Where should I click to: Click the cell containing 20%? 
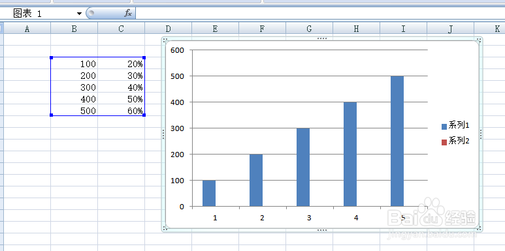coord(121,64)
